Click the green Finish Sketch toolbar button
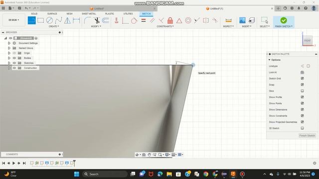 [284, 20]
